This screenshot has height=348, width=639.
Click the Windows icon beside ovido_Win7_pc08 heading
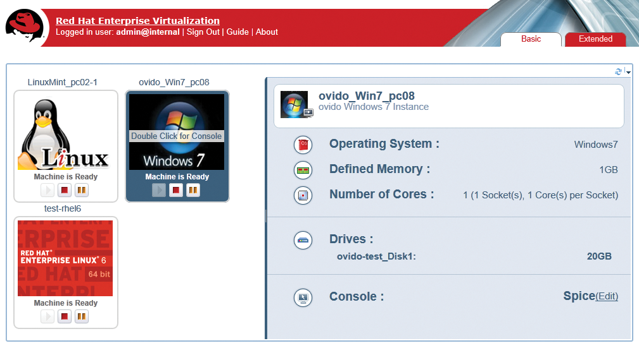point(296,104)
